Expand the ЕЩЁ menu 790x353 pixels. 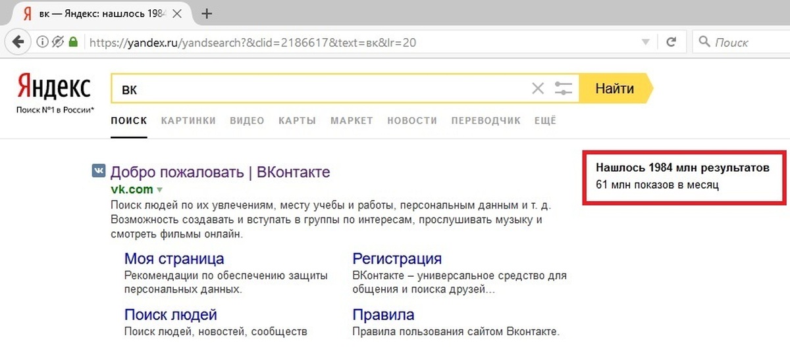click(x=545, y=120)
